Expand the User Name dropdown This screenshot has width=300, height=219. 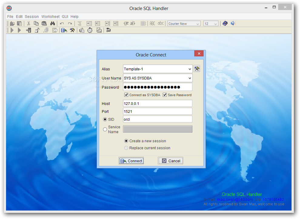(190, 78)
